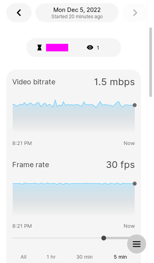Click the viewer count number 1
The image size is (154, 263).
tap(98, 48)
